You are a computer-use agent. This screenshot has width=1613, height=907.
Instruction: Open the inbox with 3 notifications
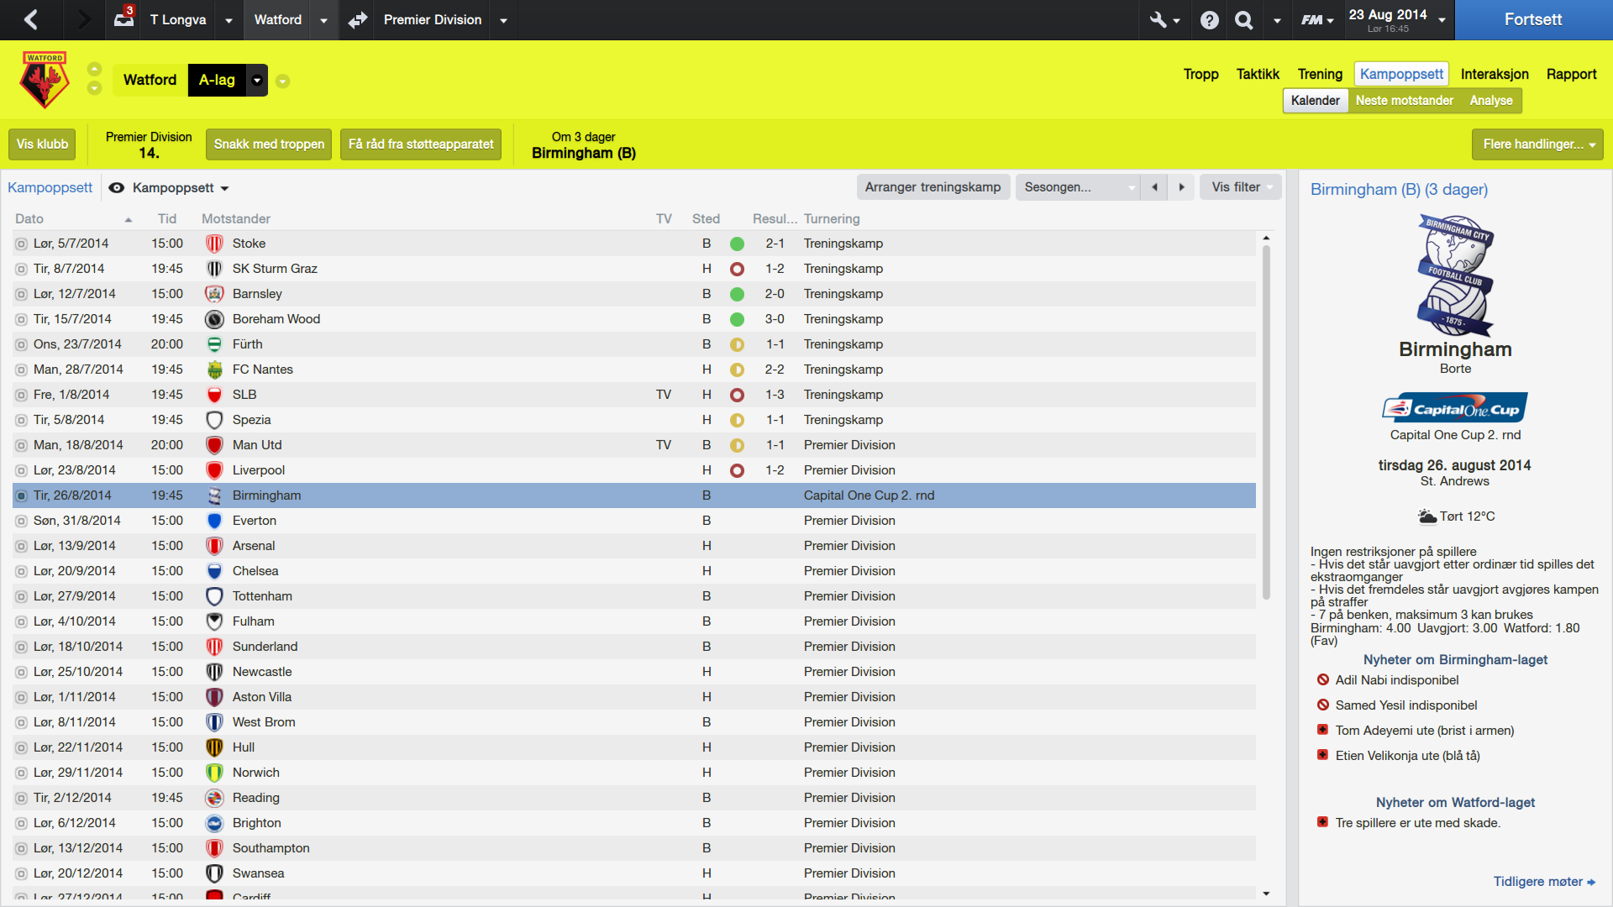123,18
